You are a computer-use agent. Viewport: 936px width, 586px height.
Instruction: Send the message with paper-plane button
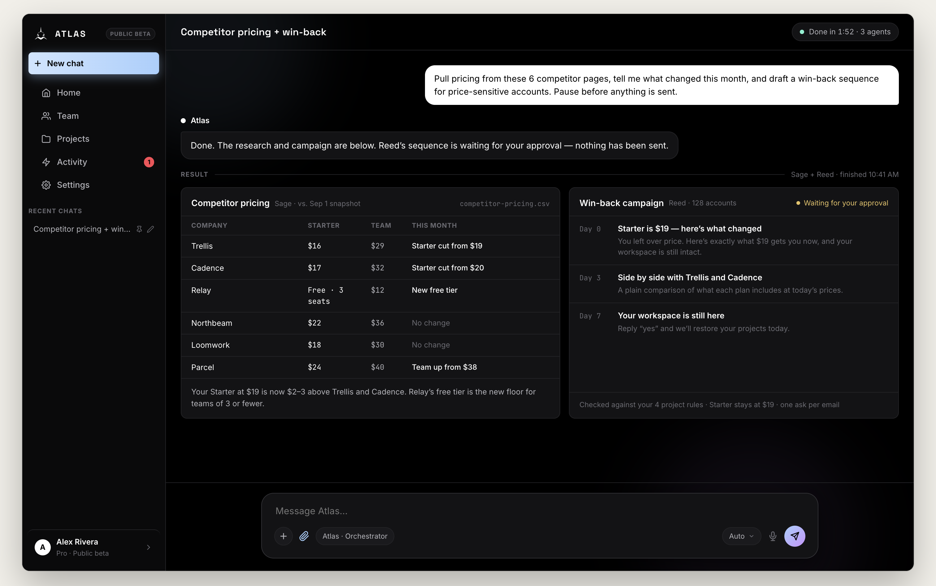(x=795, y=536)
